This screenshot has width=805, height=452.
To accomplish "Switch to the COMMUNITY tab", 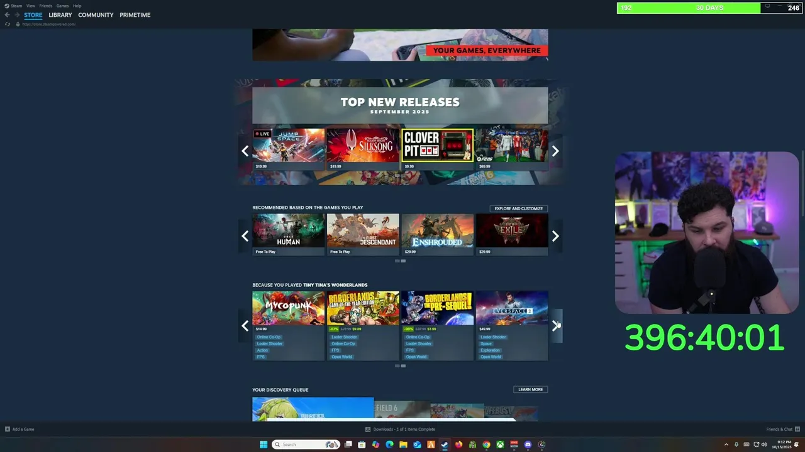I will [x=96, y=15].
